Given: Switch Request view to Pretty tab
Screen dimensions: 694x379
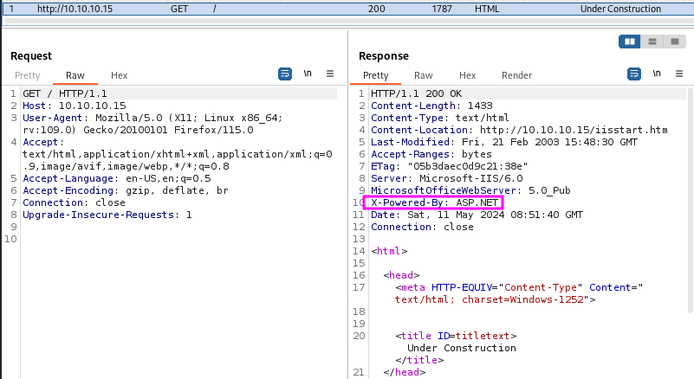Looking at the screenshot, I should tap(28, 75).
